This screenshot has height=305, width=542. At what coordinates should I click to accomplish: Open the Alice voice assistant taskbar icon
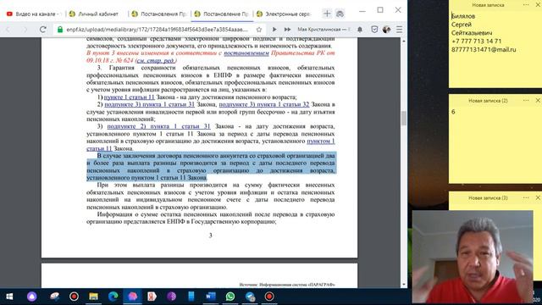(32, 297)
